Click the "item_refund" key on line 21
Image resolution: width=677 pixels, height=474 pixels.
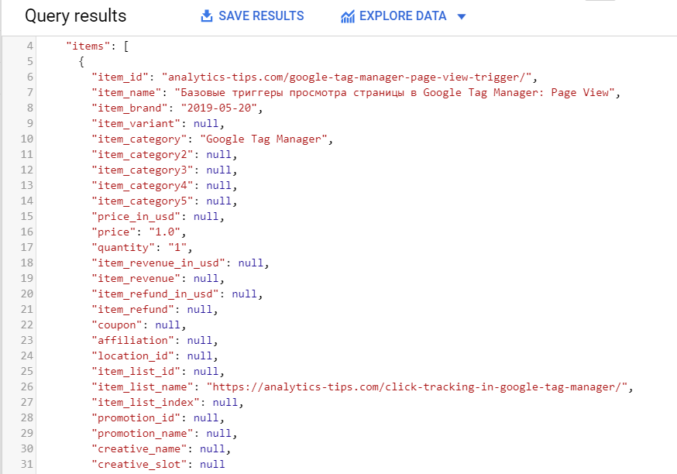[132, 310]
